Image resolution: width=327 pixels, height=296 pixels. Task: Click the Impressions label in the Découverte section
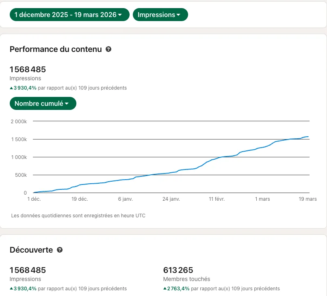coord(25,279)
